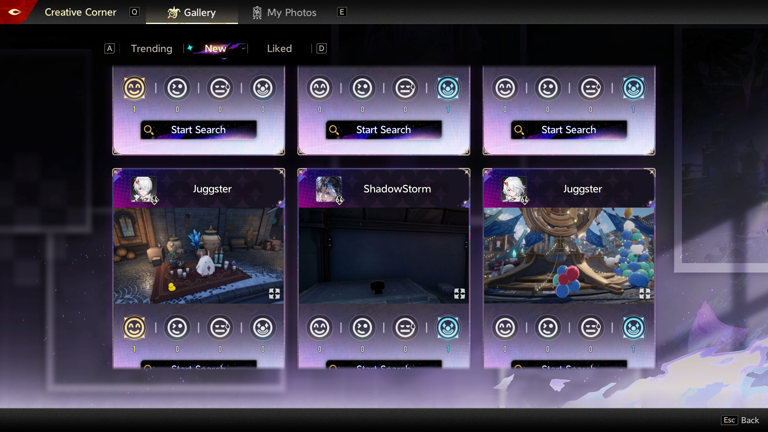768x432 pixels.
Task: Select the Trending filter
Action: coord(152,48)
